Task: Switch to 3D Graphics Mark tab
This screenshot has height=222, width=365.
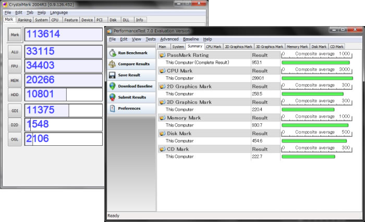Action: tap(270, 46)
